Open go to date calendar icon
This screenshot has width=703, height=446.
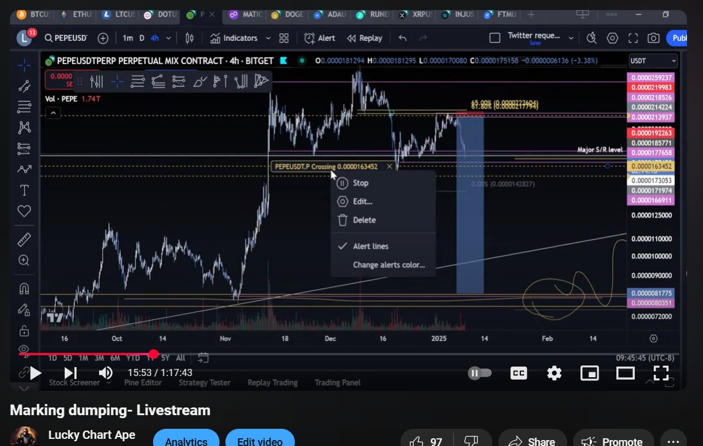(203, 357)
